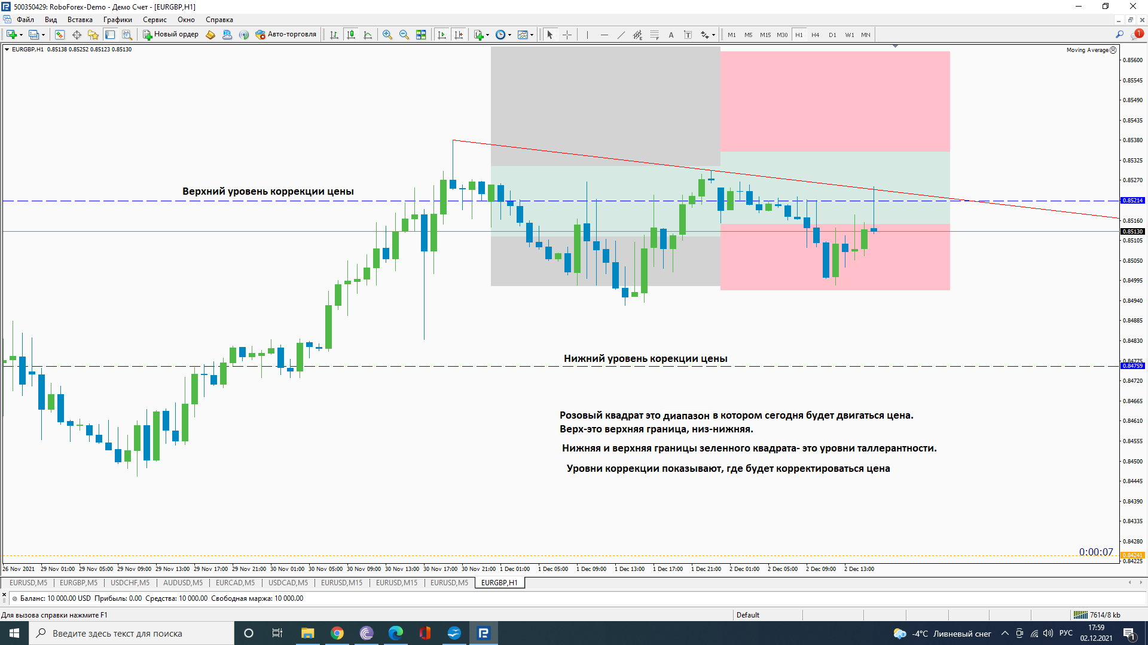
Task: Select the crosshair tool
Action: [x=567, y=35]
